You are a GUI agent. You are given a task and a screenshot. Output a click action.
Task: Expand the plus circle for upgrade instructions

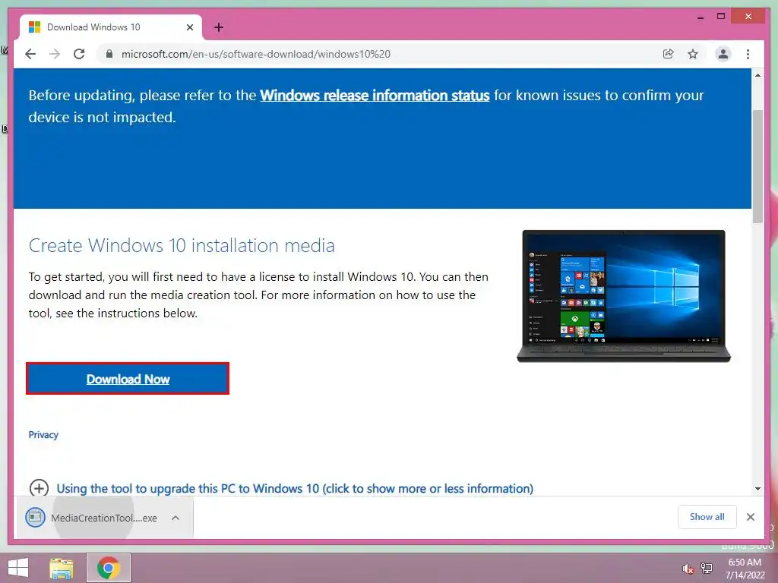(39, 488)
